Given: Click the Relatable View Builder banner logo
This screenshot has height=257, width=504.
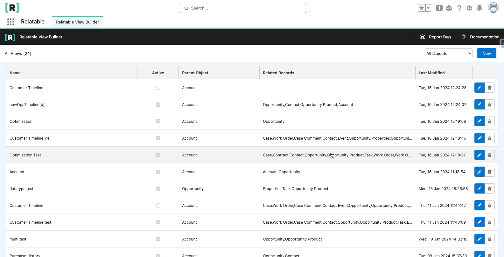Looking at the screenshot, I should point(10,37).
